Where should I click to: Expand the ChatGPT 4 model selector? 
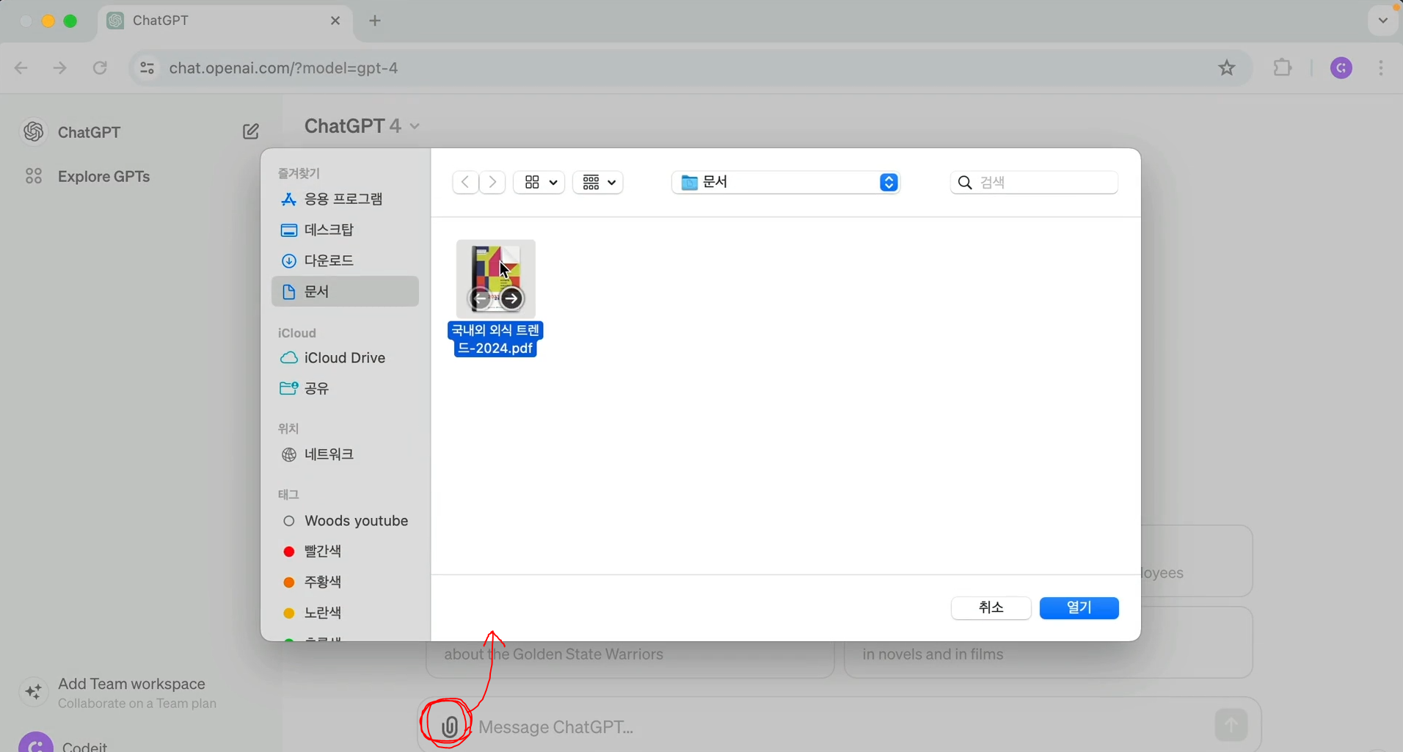pos(362,126)
